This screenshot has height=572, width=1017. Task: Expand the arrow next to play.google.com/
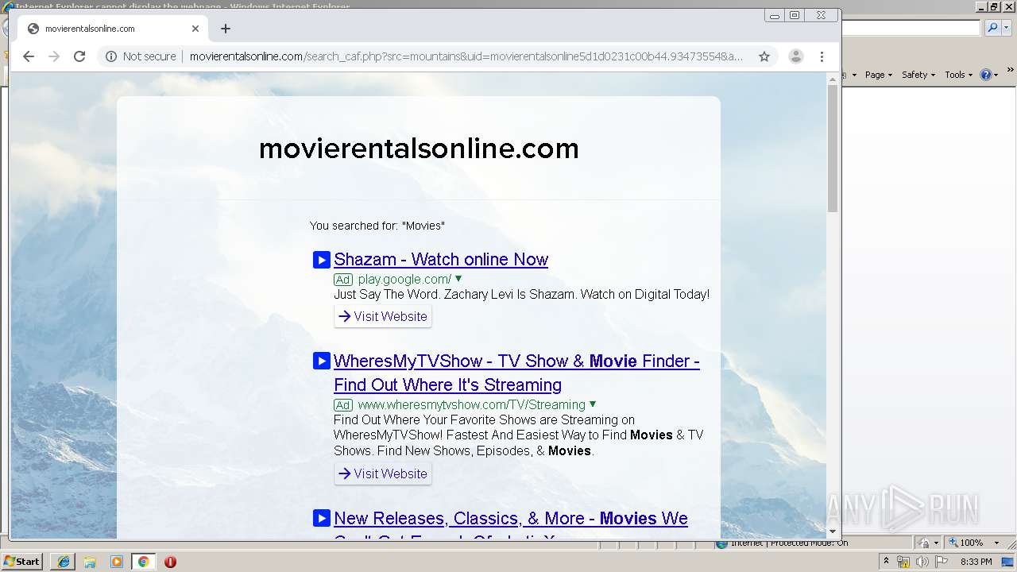[458, 279]
